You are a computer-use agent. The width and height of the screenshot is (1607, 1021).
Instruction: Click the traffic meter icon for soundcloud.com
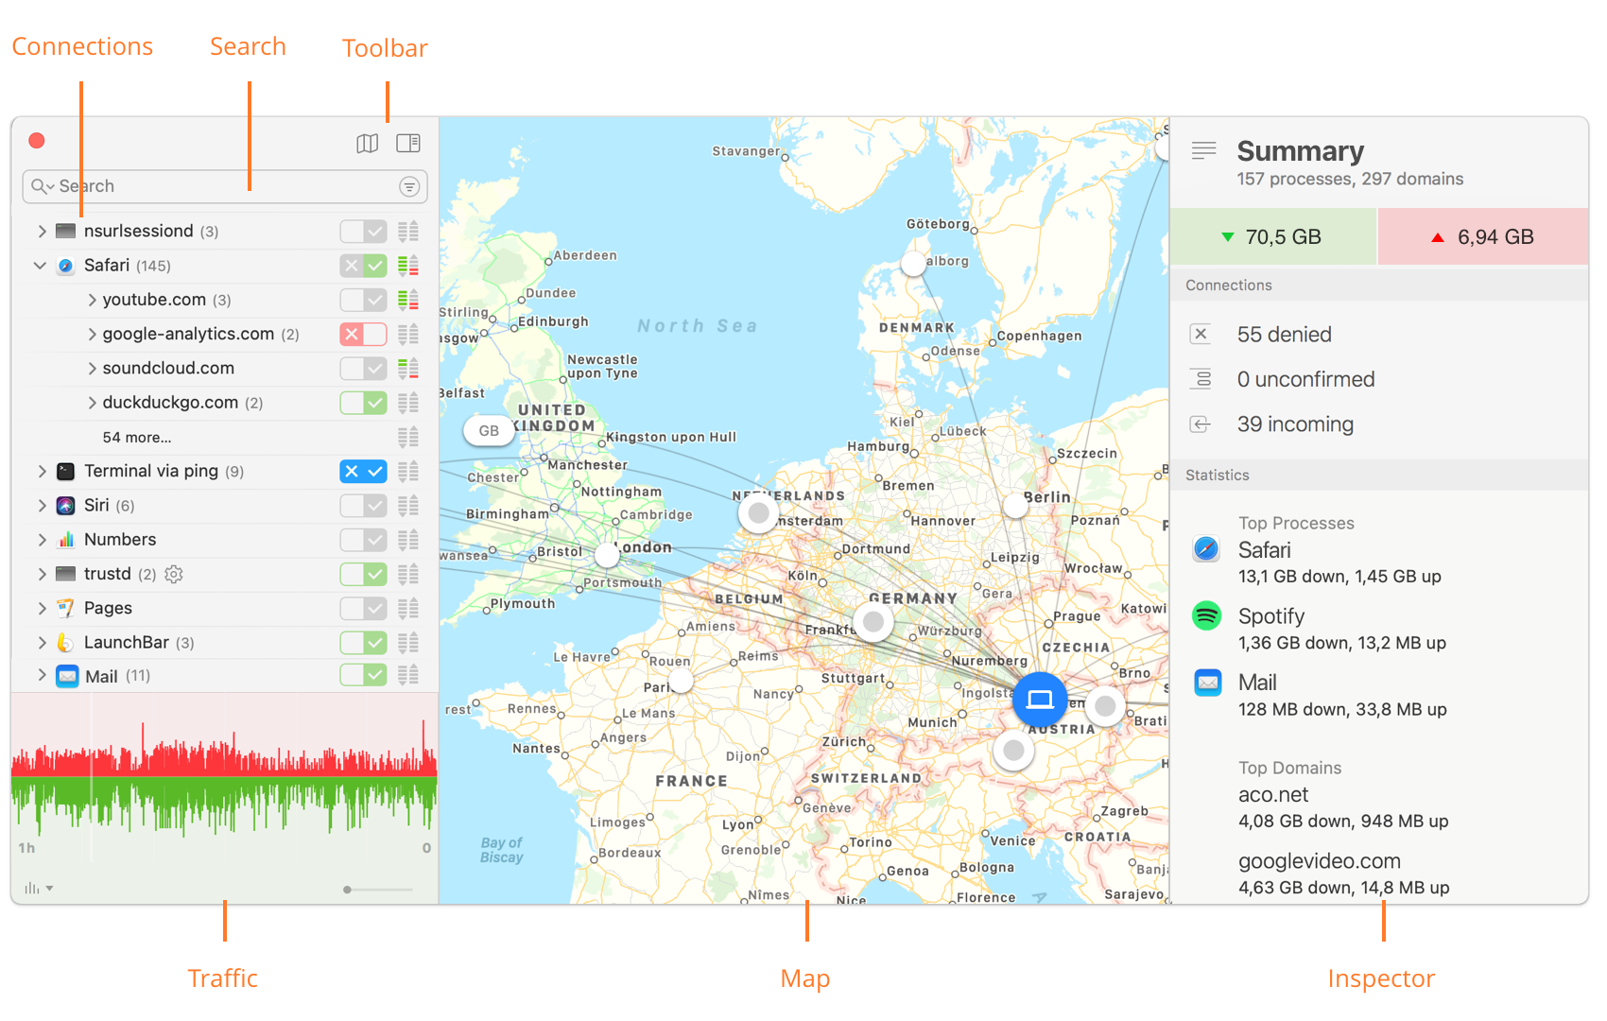point(408,368)
